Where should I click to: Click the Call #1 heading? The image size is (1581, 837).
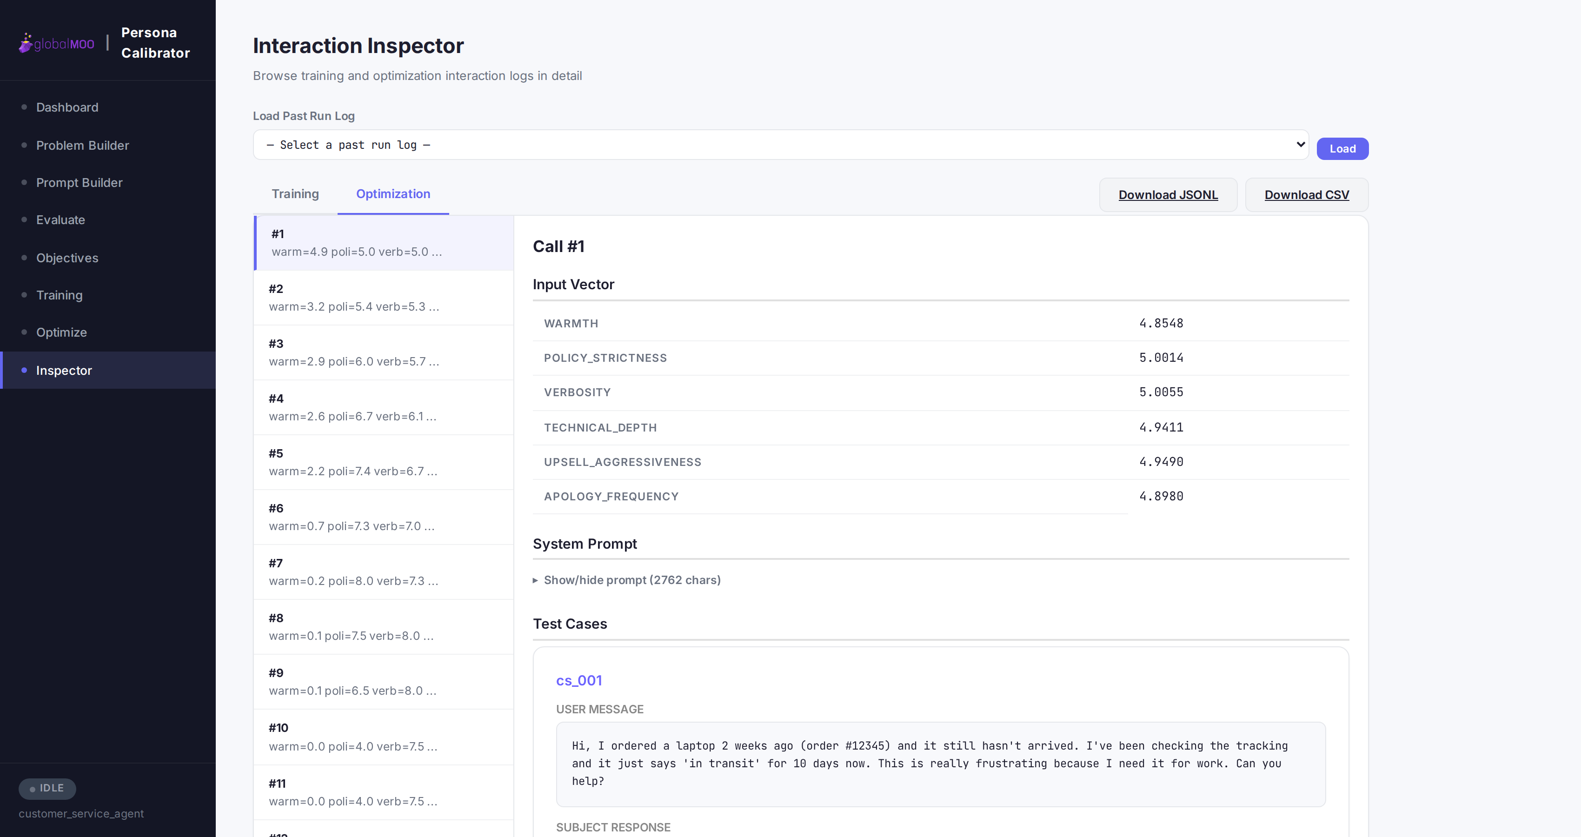click(558, 246)
